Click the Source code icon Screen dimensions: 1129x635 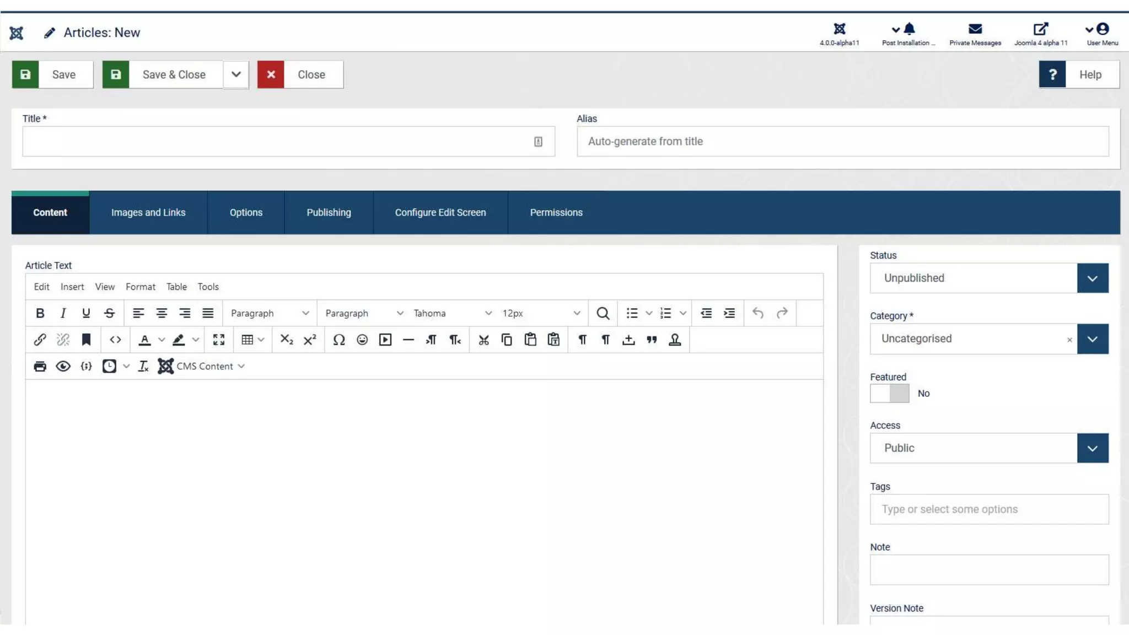point(115,340)
